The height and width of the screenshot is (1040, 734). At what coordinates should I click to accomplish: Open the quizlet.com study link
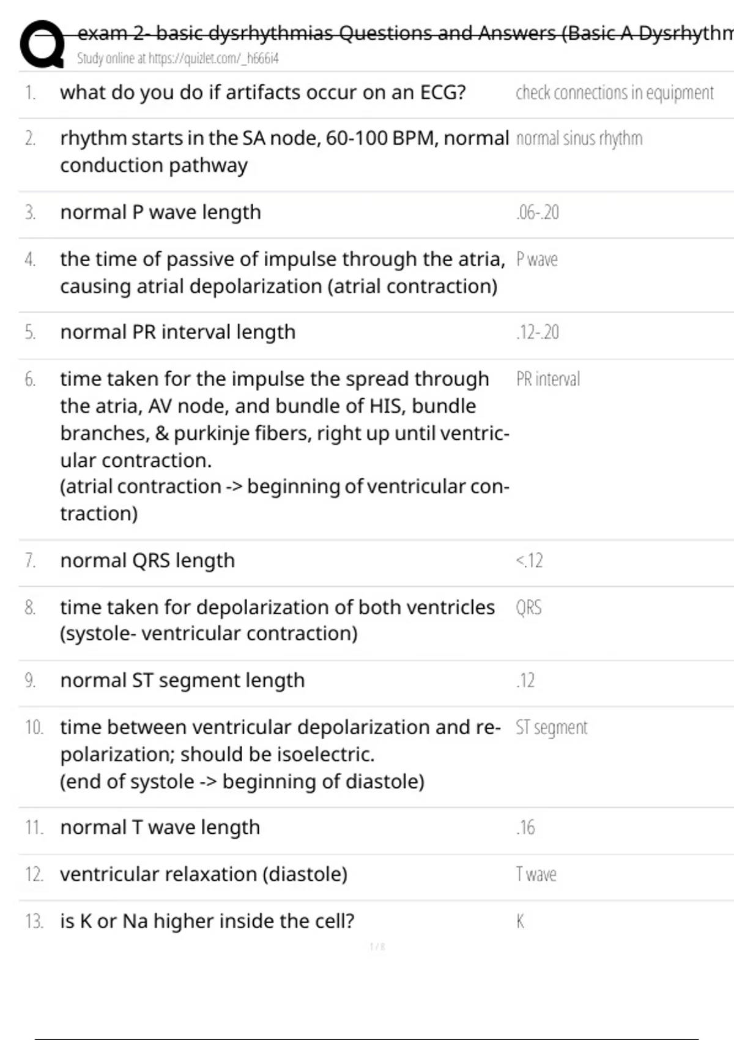(x=177, y=59)
